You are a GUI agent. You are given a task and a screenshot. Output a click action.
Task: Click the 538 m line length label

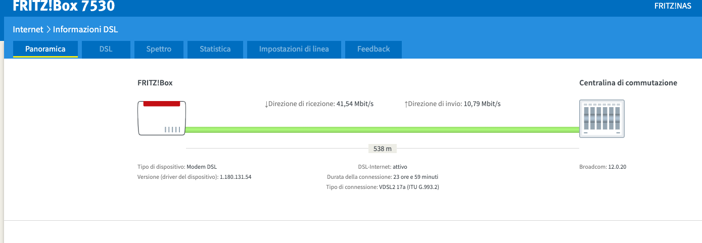tap(382, 149)
